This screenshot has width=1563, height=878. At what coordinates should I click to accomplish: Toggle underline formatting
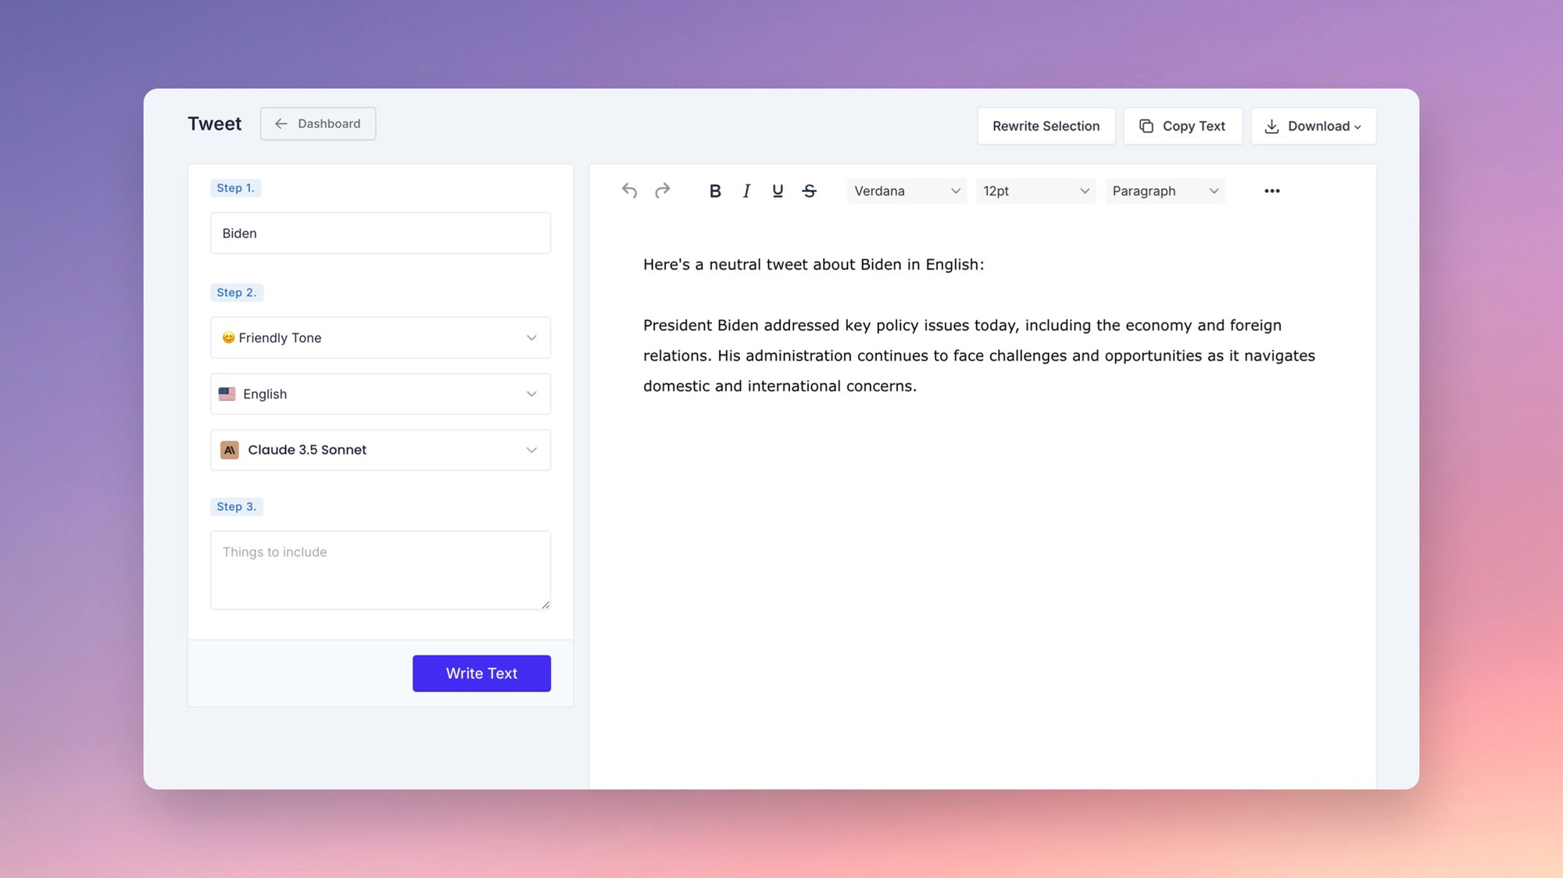[x=778, y=191]
